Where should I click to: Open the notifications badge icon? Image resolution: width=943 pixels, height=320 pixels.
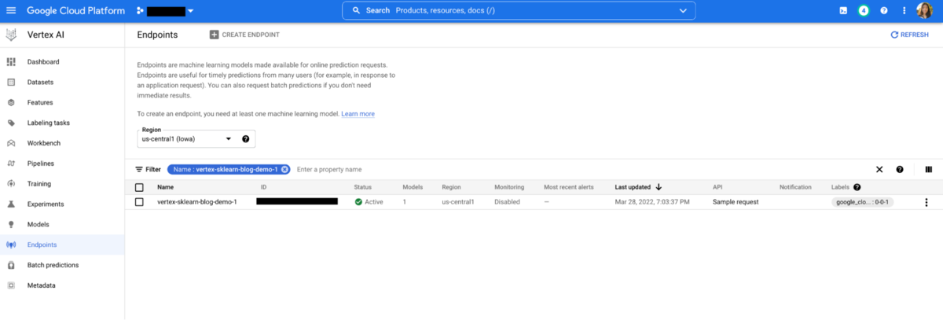(864, 11)
